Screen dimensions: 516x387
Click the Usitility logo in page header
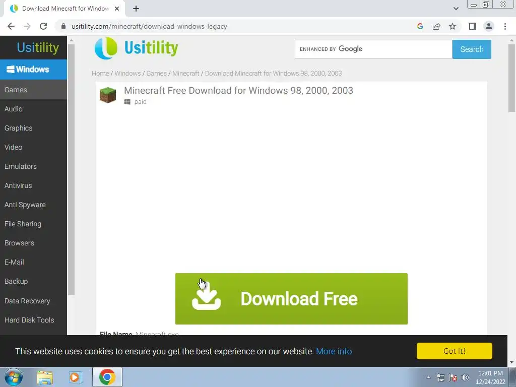pos(136,48)
